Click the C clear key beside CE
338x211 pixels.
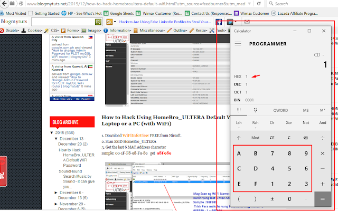click(x=289, y=138)
